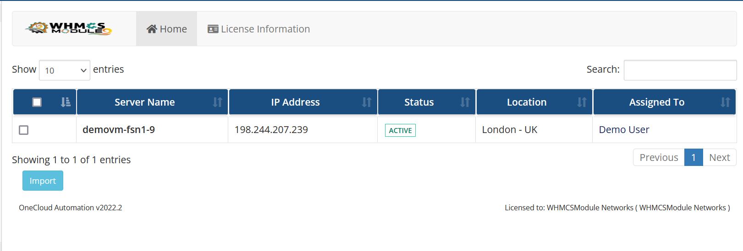Click the ACTIVE status badge
This screenshot has width=743, height=251.
pyautogui.click(x=400, y=130)
